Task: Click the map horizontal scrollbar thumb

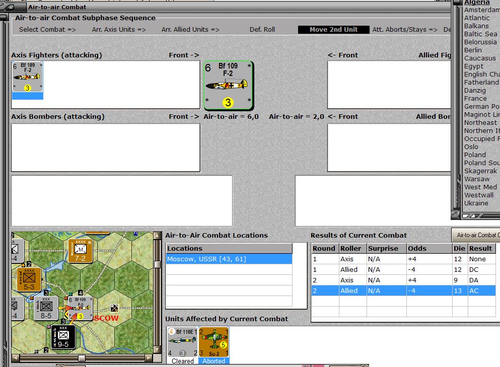Action: pos(82,358)
